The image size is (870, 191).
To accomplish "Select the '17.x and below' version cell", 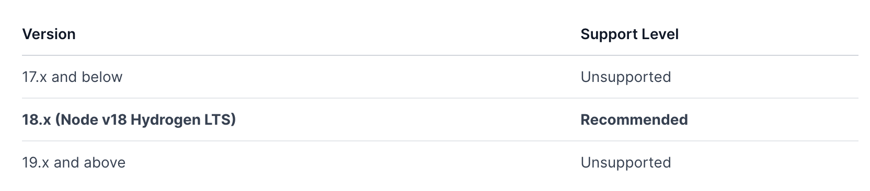I will tap(72, 77).
